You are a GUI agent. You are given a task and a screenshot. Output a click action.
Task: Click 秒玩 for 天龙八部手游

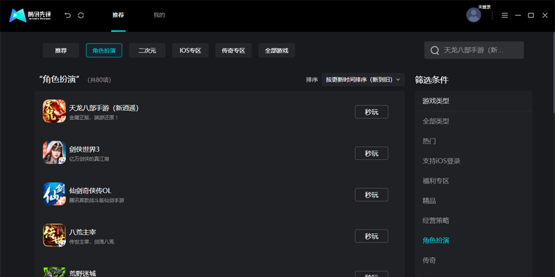[x=372, y=112]
